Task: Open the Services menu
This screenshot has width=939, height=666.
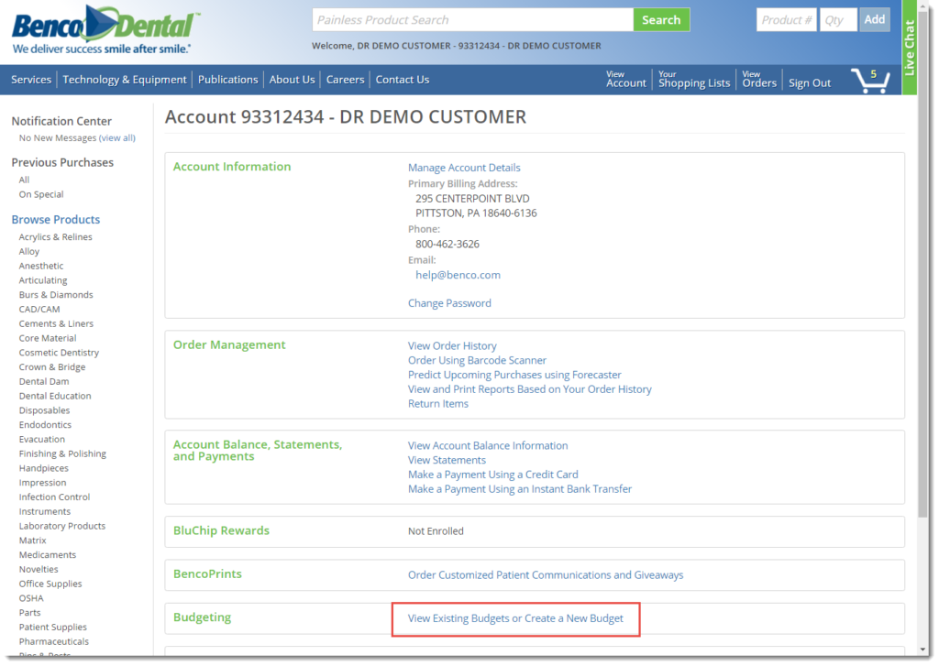Action: tap(31, 80)
